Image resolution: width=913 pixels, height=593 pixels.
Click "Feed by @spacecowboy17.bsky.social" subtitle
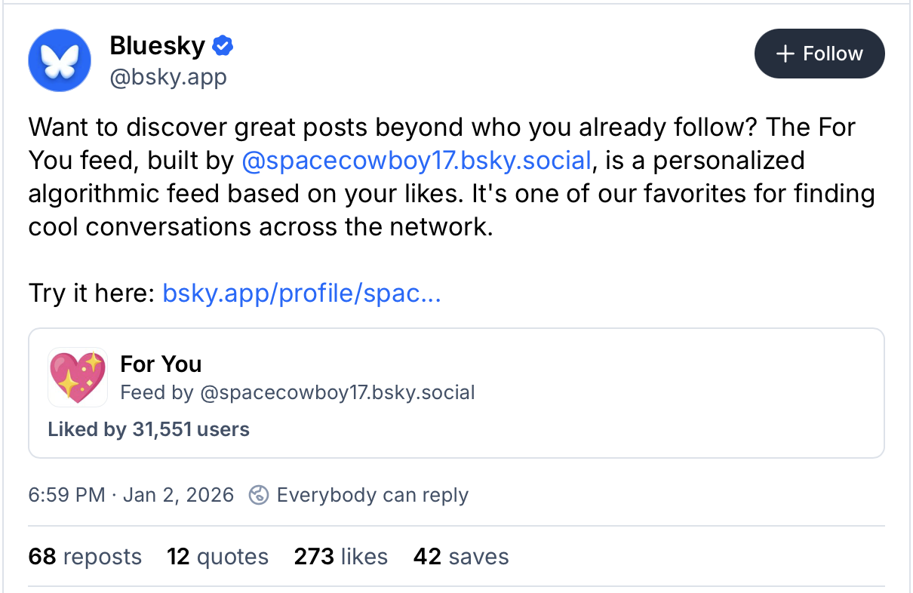point(297,392)
